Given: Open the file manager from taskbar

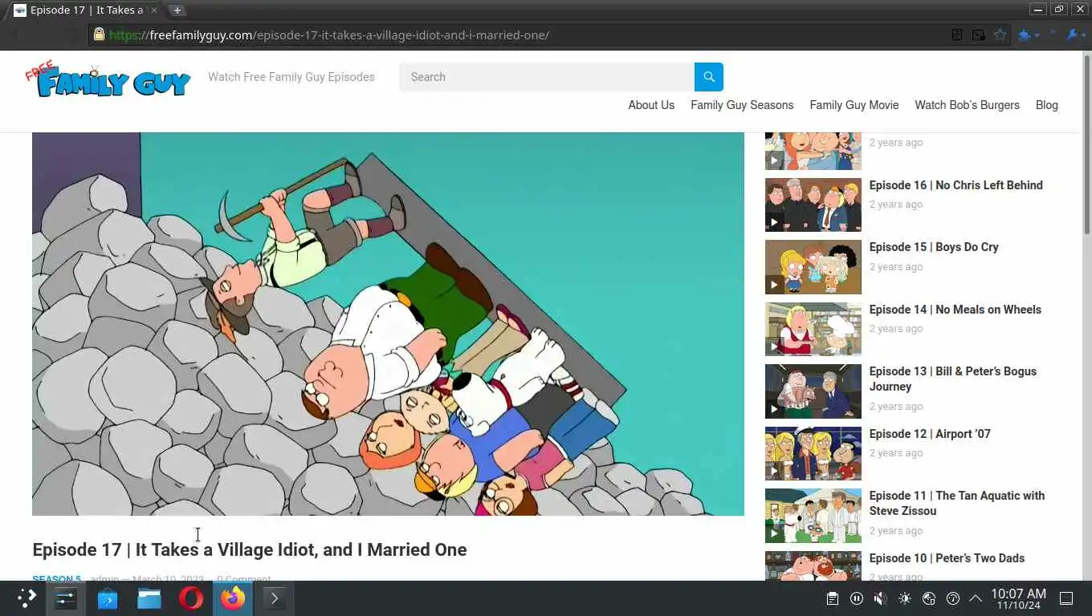Looking at the screenshot, I should tap(149, 598).
